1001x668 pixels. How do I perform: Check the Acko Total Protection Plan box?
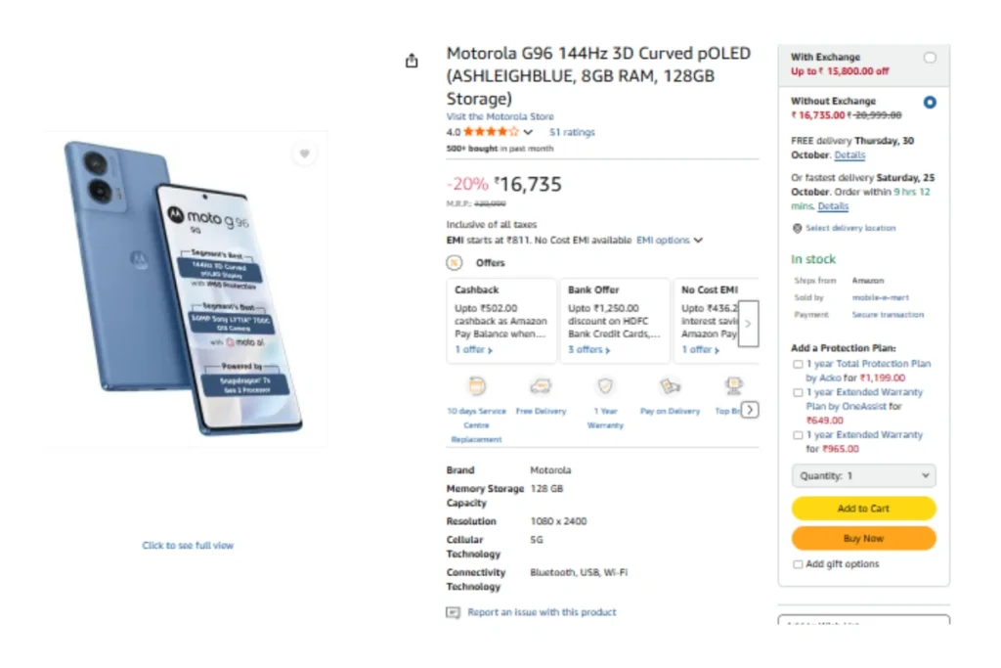799,364
